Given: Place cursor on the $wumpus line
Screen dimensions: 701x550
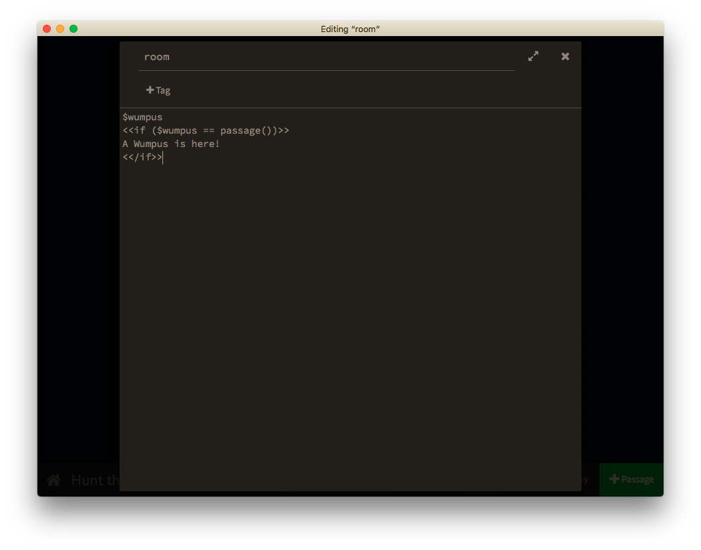Looking at the screenshot, I should point(142,117).
